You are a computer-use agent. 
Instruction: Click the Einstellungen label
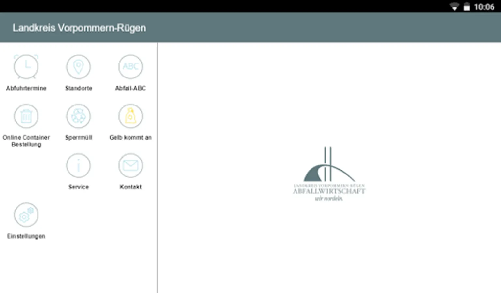[26, 236]
